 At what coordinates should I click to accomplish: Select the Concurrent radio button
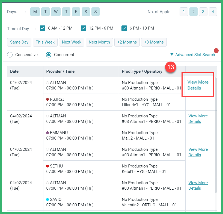(x=49, y=55)
